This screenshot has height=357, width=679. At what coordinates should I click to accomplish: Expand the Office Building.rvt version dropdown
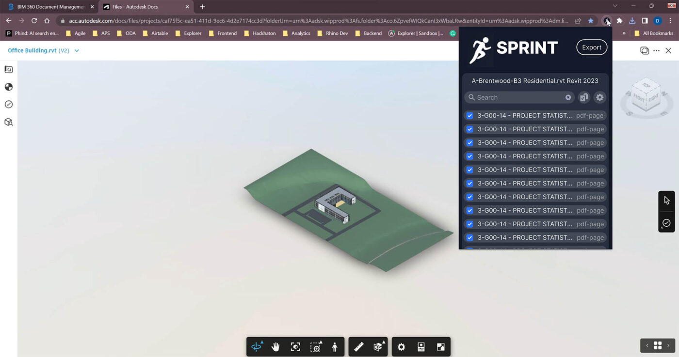tap(77, 51)
